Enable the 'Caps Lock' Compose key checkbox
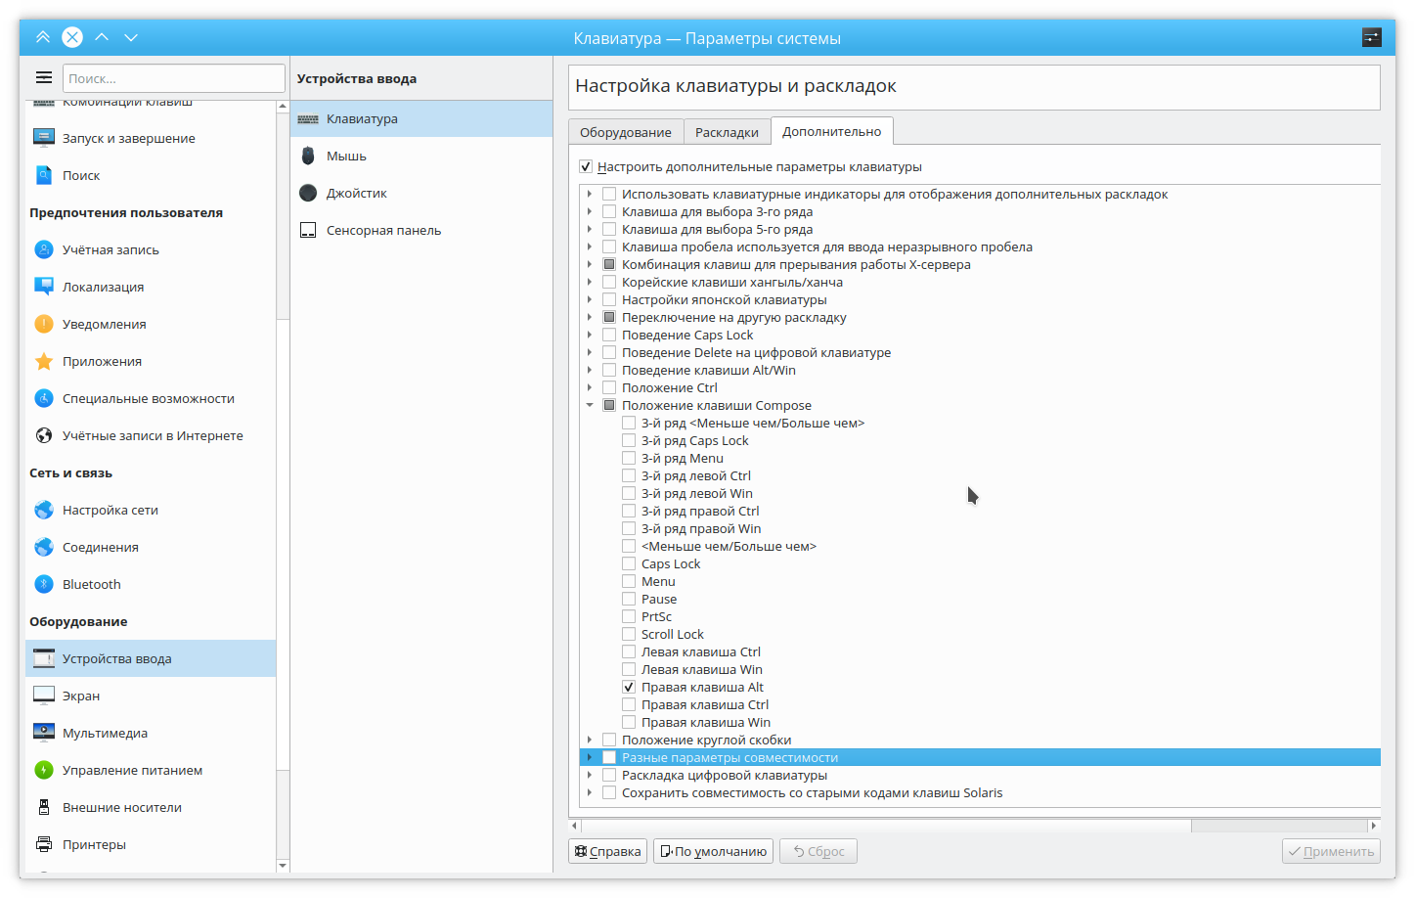 point(629,563)
